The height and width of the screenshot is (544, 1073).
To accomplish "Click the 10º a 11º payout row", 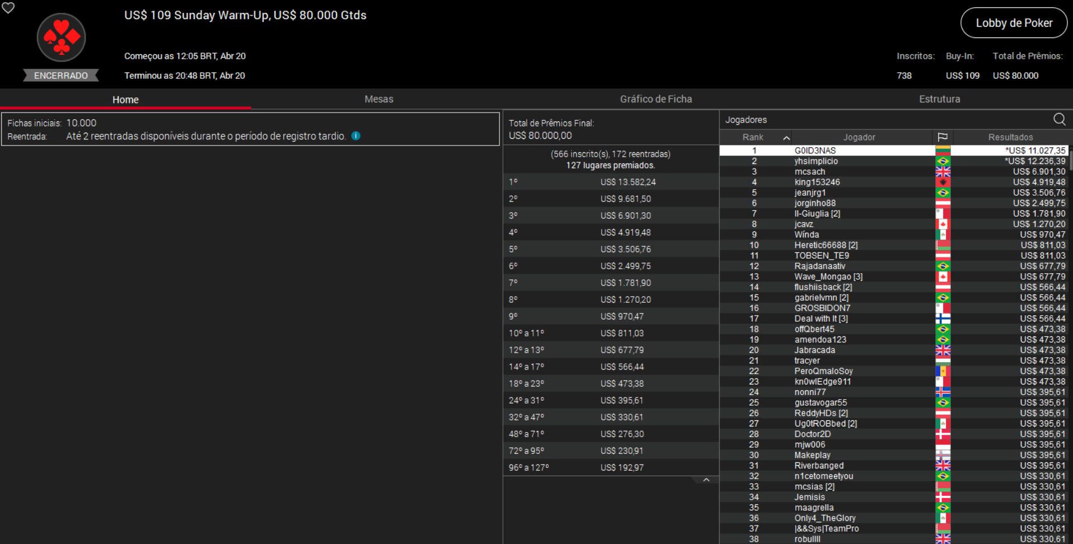I will tap(611, 333).
